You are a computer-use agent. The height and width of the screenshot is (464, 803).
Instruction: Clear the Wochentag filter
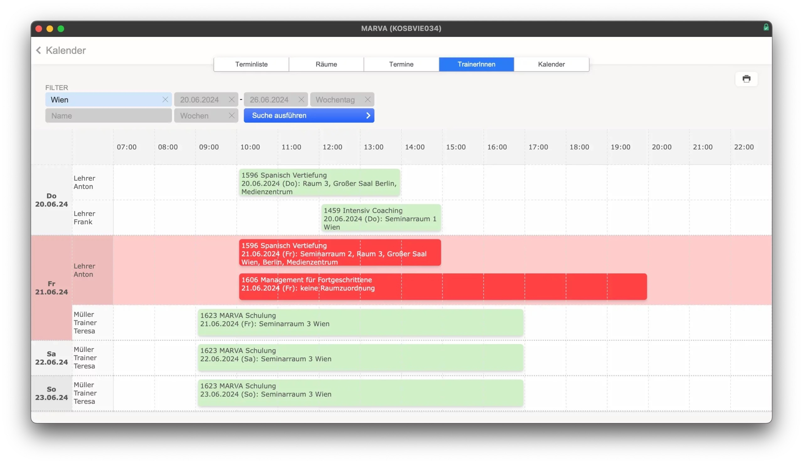tap(367, 100)
